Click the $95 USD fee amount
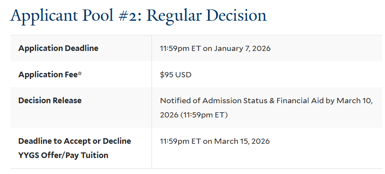Screen dimensions: 385x174 tap(176, 75)
